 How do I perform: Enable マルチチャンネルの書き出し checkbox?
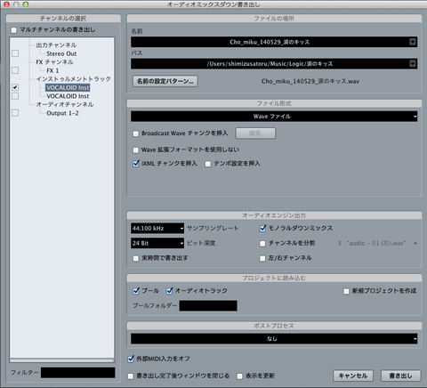point(13,30)
